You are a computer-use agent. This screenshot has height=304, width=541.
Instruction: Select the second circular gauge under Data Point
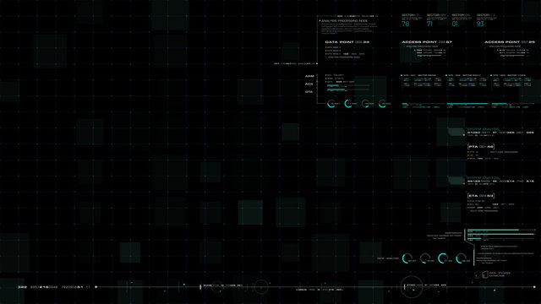(x=348, y=103)
